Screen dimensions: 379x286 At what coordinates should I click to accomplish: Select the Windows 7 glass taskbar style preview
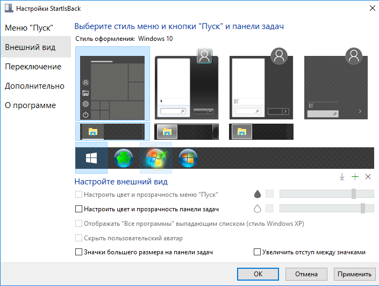(187, 132)
